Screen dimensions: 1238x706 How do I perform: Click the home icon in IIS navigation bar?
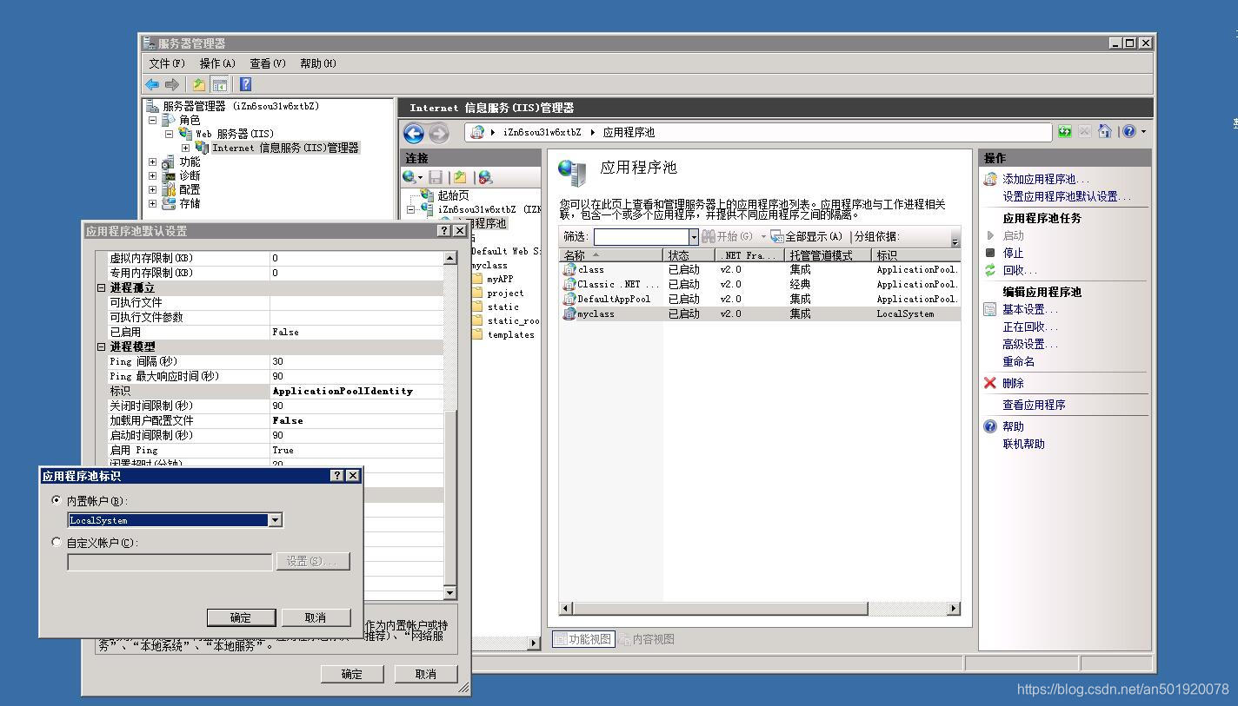pyautogui.click(x=1104, y=132)
